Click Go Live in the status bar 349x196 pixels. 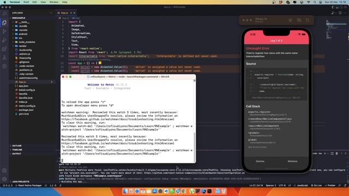[316, 185]
